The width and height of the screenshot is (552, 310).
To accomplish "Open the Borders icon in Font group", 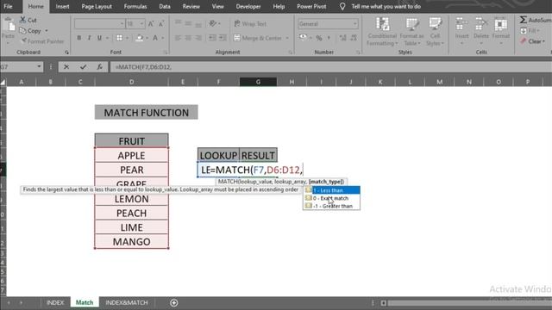I will pos(119,38).
